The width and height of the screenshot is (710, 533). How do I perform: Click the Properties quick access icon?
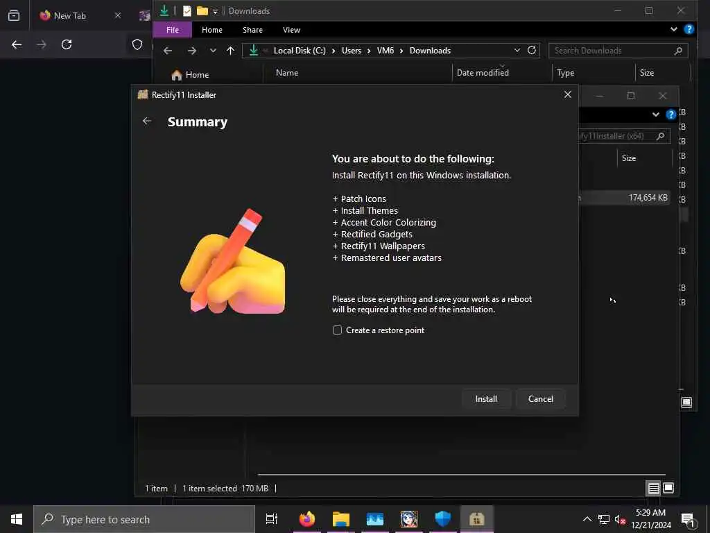187,11
